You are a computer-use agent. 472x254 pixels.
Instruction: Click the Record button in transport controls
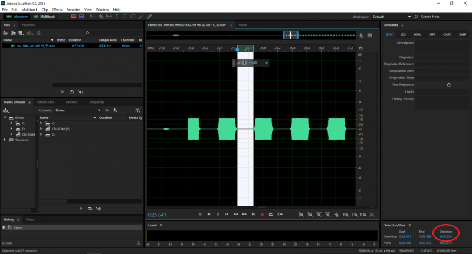[x=262, y=214]
